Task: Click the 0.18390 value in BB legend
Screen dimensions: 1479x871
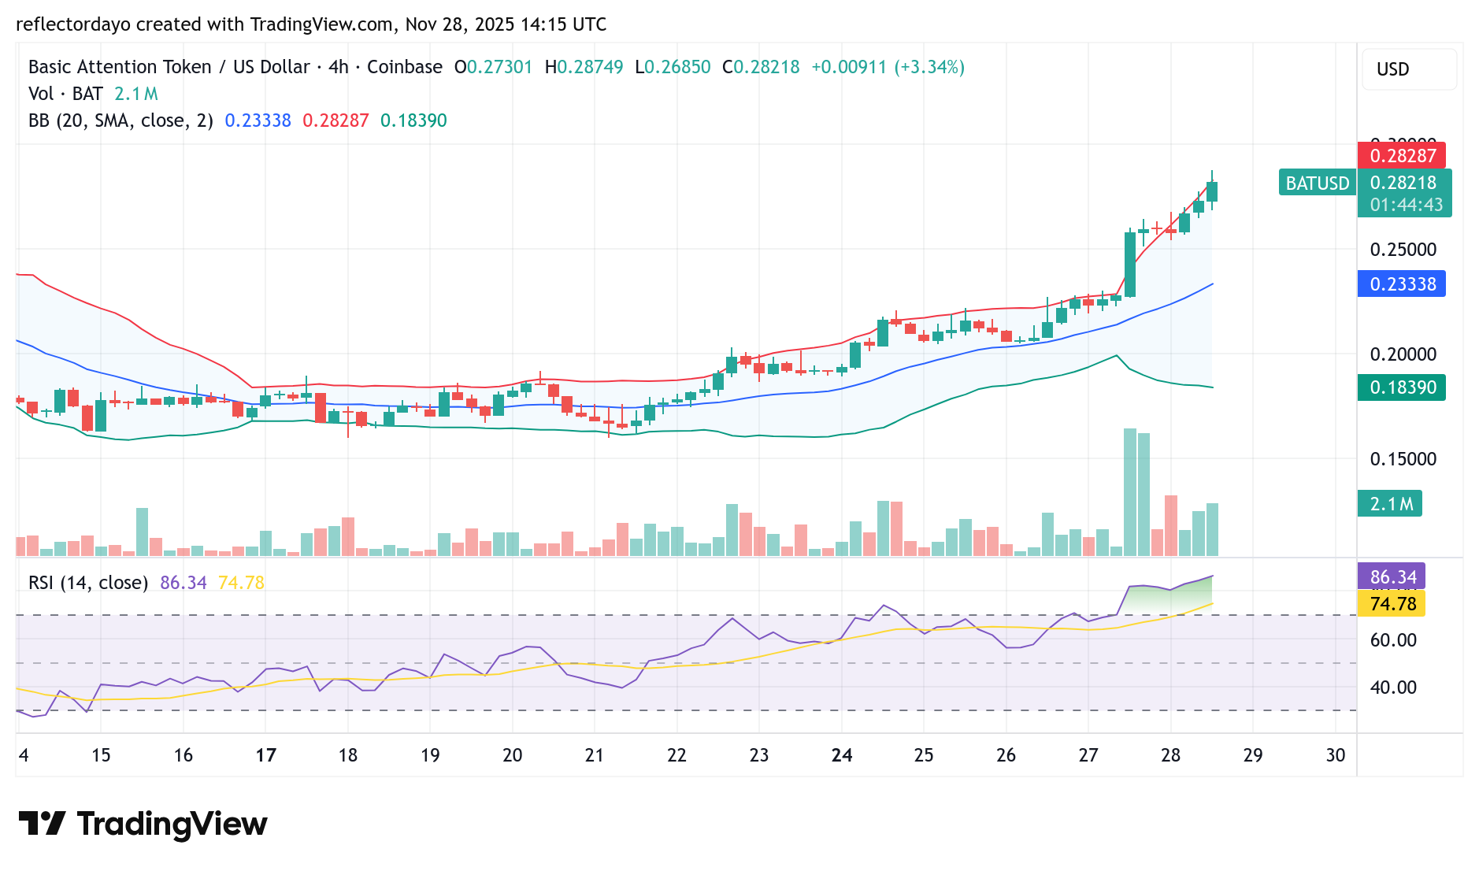Action: pyautogui.click(x=414, y=120)
